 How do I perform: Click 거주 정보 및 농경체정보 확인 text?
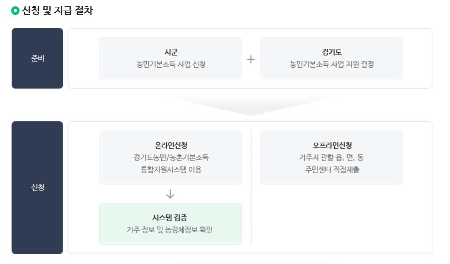tap(170, 230)
